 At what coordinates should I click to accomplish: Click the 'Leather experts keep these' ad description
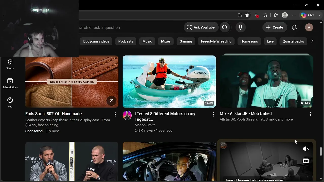pyautogui.click(x=68, y=122)
